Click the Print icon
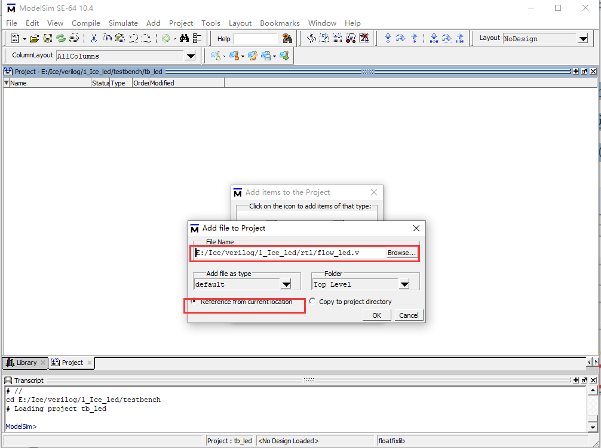 click(x=74, y=38)
